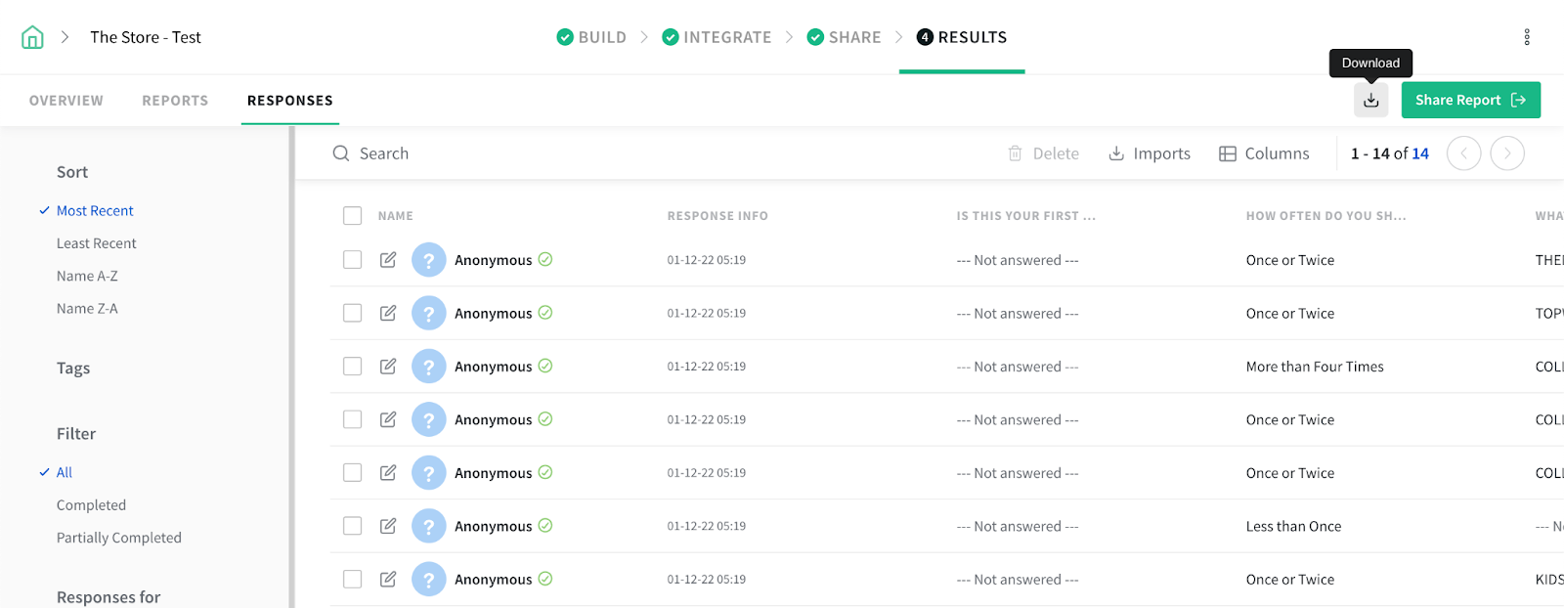Screen dimensions: 1564x608
Task: Filter by Partially Completed responses
Action: pyautogui.click(x=118, y=538)
